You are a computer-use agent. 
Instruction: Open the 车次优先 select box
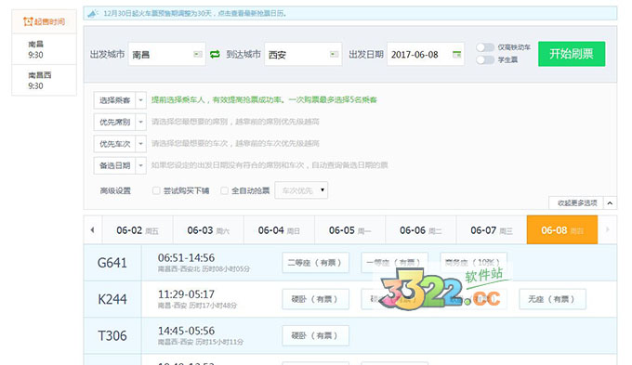coord(301,190)
